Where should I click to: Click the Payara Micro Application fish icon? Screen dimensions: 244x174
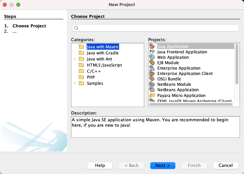[x=152, y=95]
